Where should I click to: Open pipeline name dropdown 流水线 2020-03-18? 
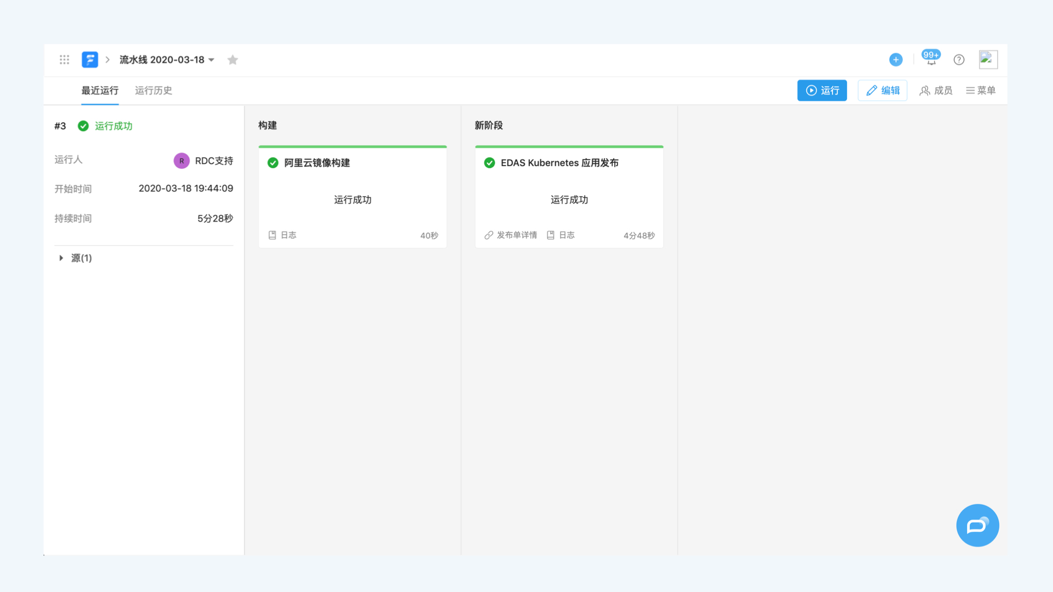(167, 60)
